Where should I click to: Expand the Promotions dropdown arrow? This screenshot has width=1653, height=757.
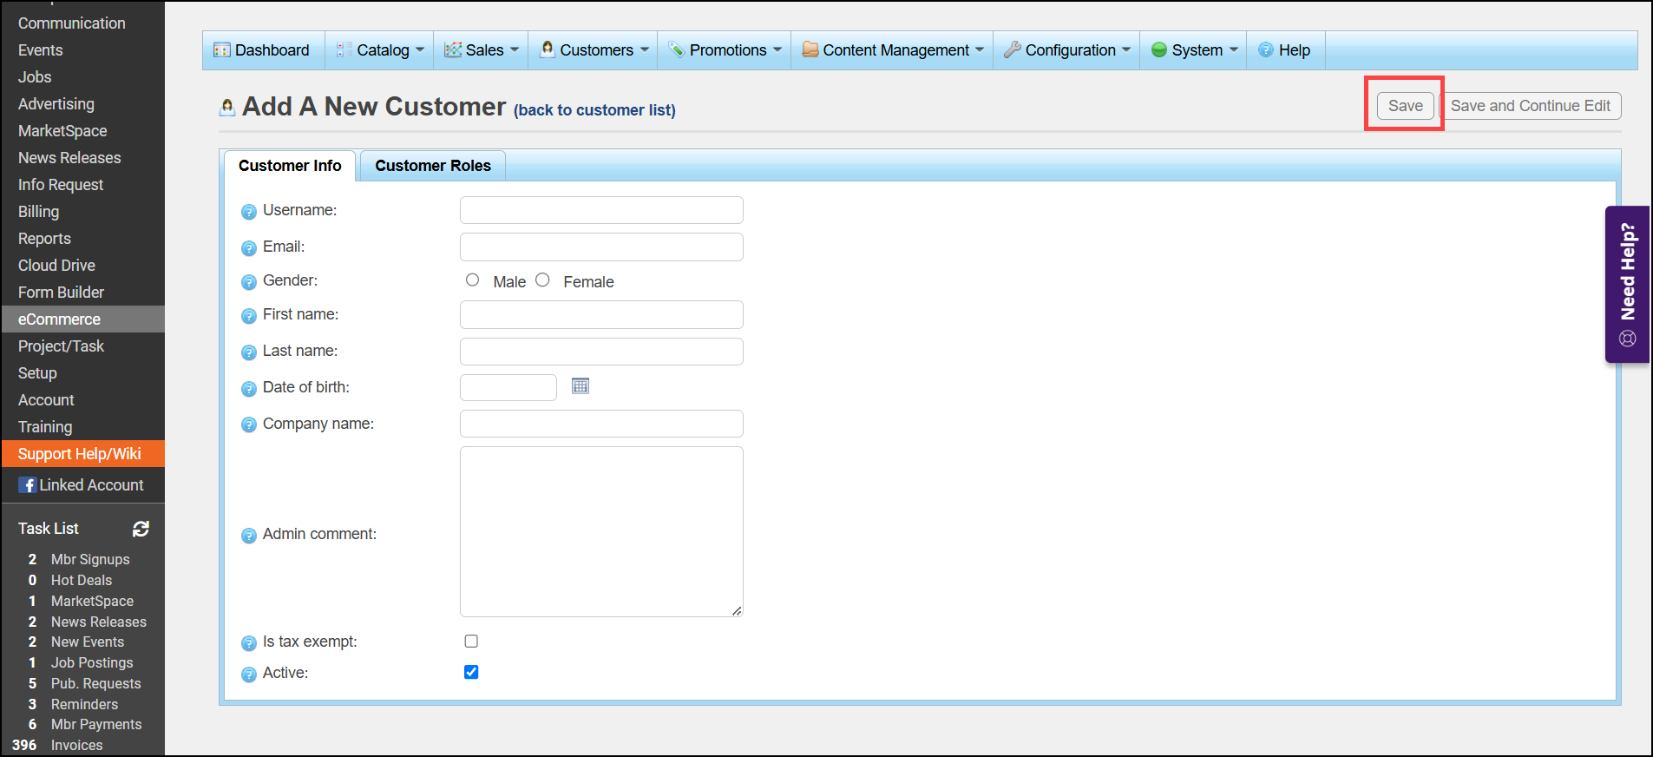pyautogui.click(x=777, y=49)
